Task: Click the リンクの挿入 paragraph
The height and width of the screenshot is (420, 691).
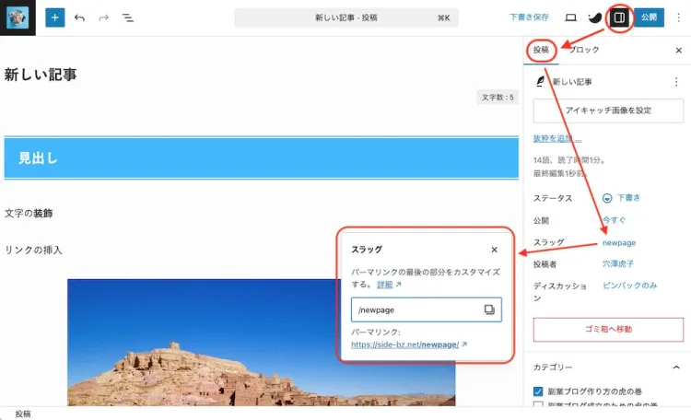Action: [33, 250]
